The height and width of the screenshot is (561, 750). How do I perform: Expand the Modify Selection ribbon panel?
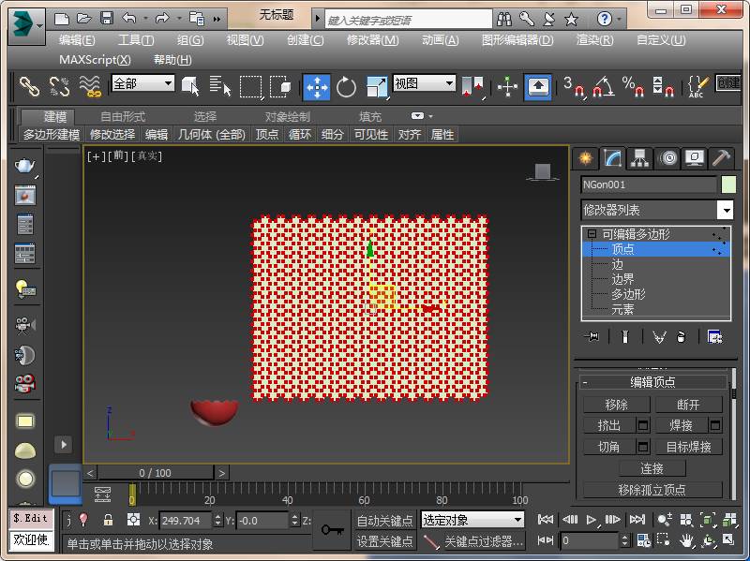112,135
